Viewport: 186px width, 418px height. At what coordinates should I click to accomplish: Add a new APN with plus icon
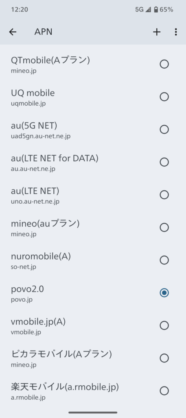coord(157,32)
